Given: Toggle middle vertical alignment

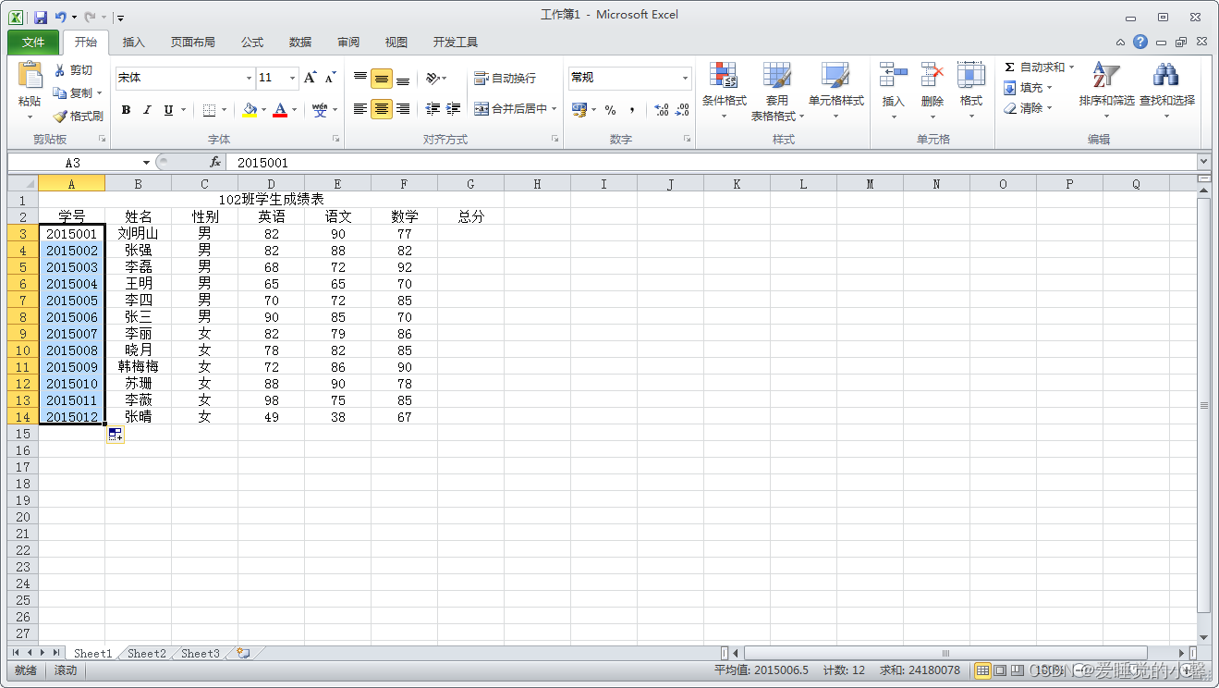Looking at the screenshot, I should coord(382,79).
